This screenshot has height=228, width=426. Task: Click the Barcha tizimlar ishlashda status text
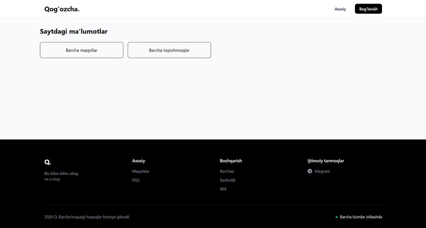pyautogui.click(x=361, y=217)
